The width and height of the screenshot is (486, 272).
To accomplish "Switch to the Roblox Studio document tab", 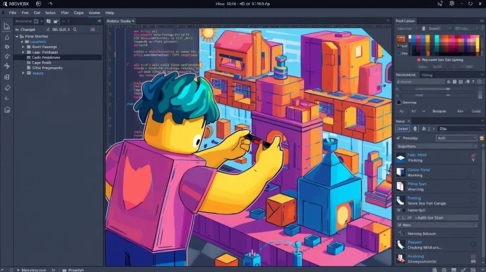I will pos(120,21).
